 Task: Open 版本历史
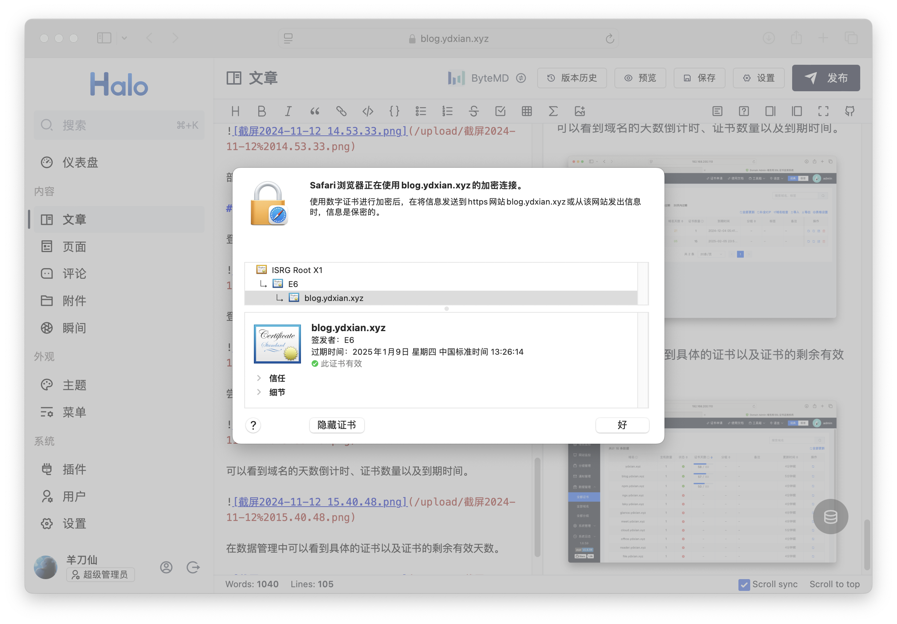click(x=572, y=78)
